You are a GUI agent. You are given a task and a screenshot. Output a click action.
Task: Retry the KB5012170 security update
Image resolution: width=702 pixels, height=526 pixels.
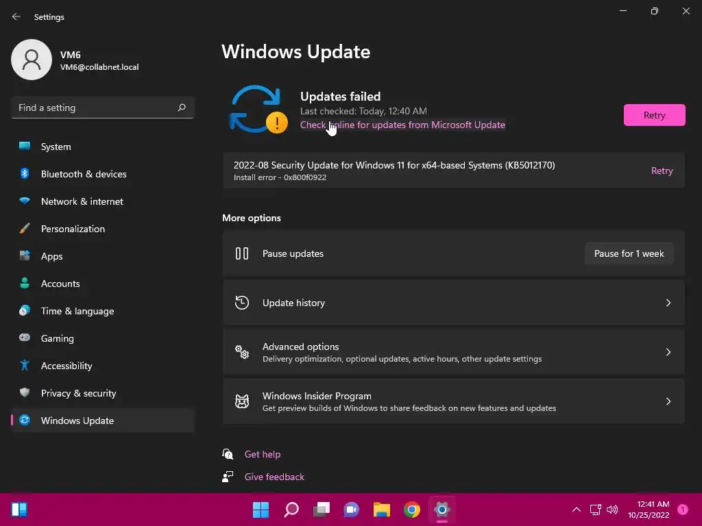pyautogui.click(x=662, y=171)
